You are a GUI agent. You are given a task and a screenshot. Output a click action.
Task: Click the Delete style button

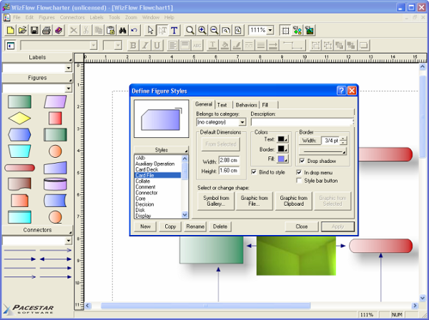click(220, 226)
